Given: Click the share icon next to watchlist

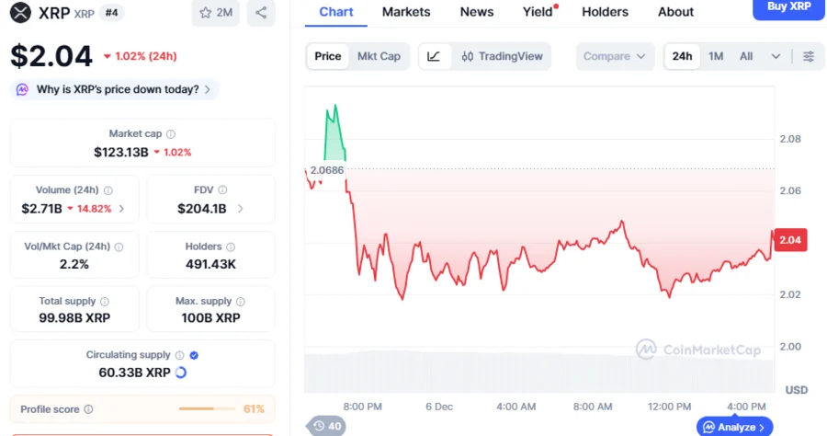Looking at the screenshot, I should pos(261,13).
